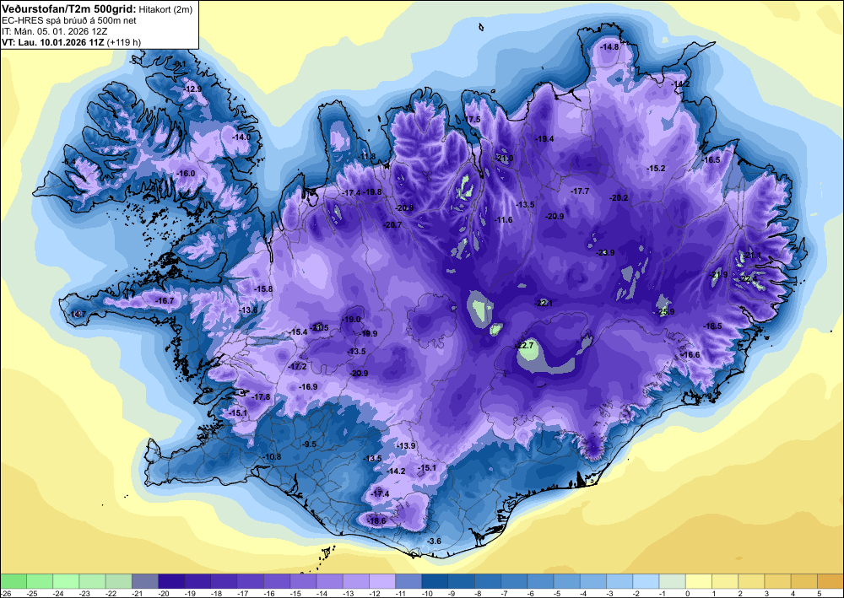Viewport: 844px width, 598px height.
Task: Select the green legend swatch labeled -26
Action: (13, 581)
